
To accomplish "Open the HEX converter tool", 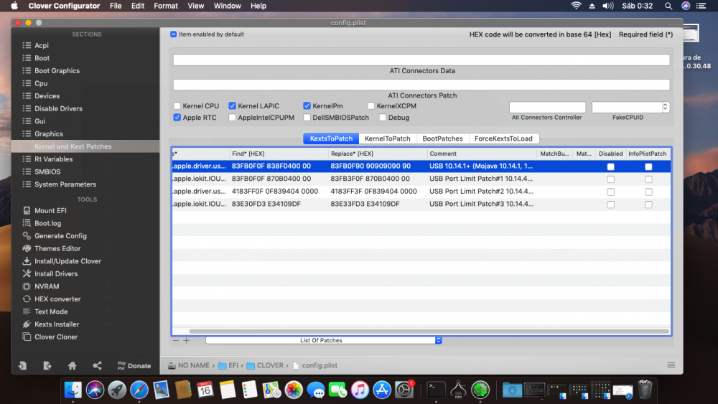I will tap(57, 299).
